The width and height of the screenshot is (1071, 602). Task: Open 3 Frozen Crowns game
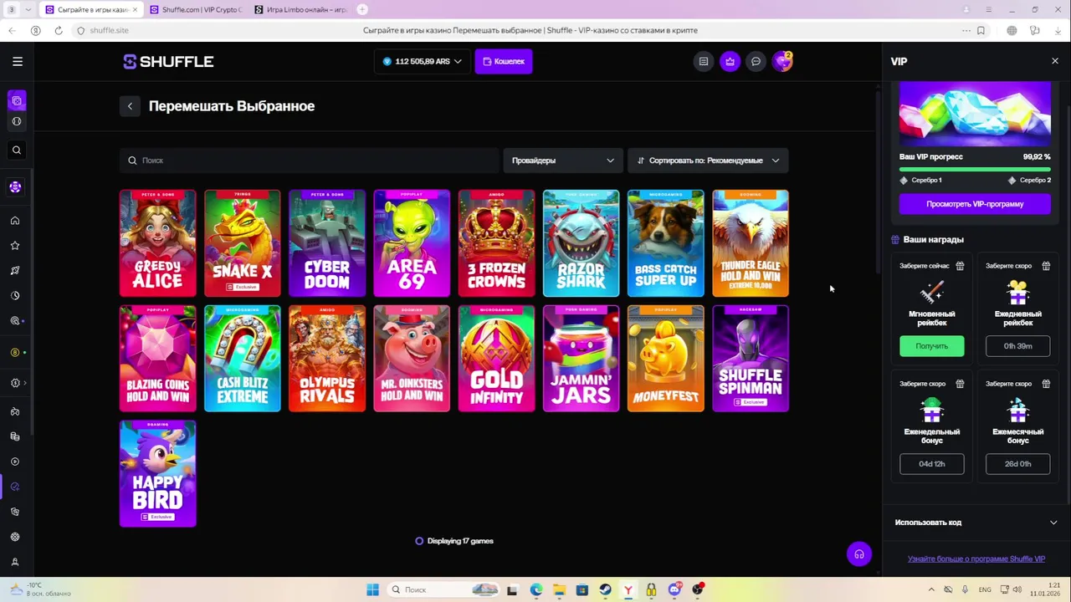(496, 243)
